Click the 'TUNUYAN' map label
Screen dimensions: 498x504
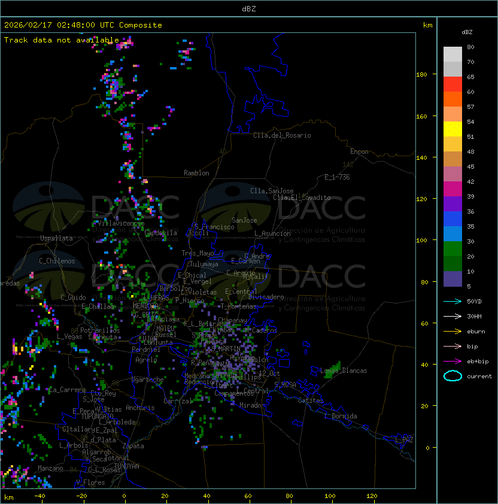point(126,466)
